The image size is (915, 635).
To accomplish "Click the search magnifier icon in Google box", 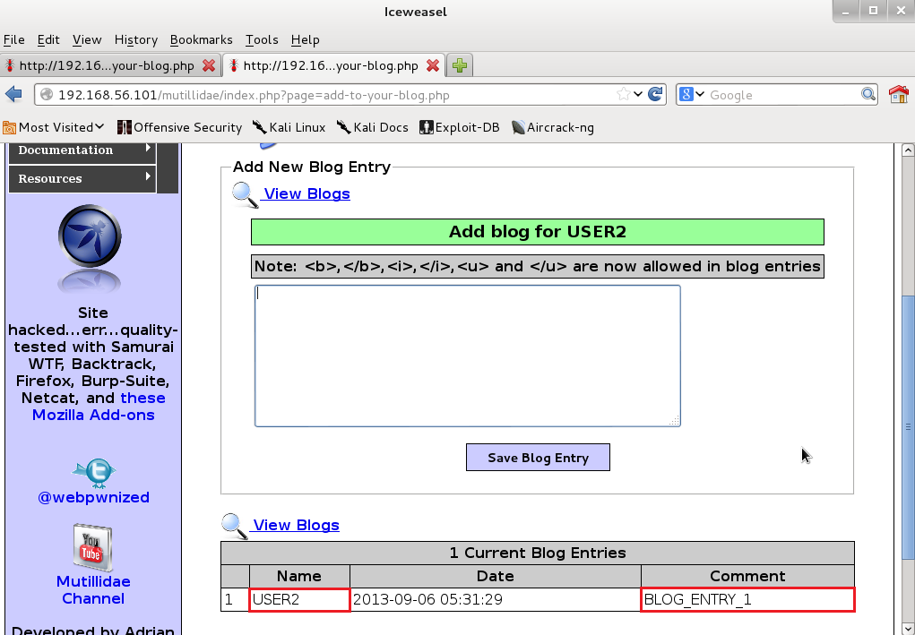I will 868,94.
